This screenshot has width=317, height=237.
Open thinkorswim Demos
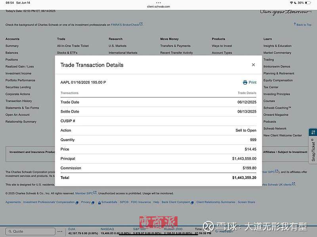tap(277, 66)
